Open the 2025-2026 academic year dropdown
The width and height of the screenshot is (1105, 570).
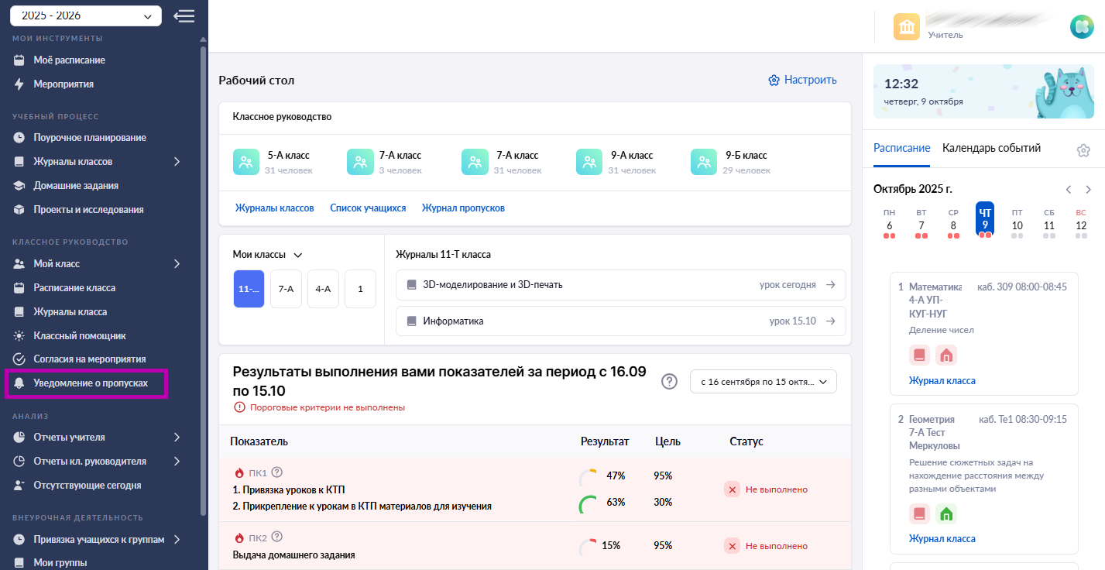coord(85,15)
